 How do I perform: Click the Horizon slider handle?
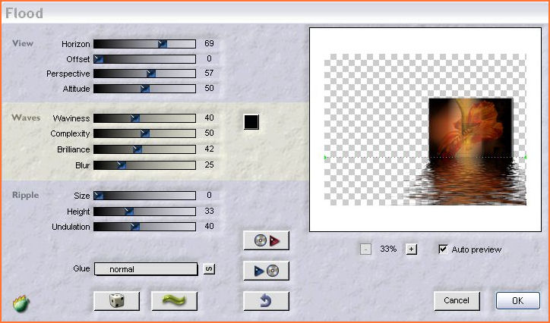coord(163,44)
